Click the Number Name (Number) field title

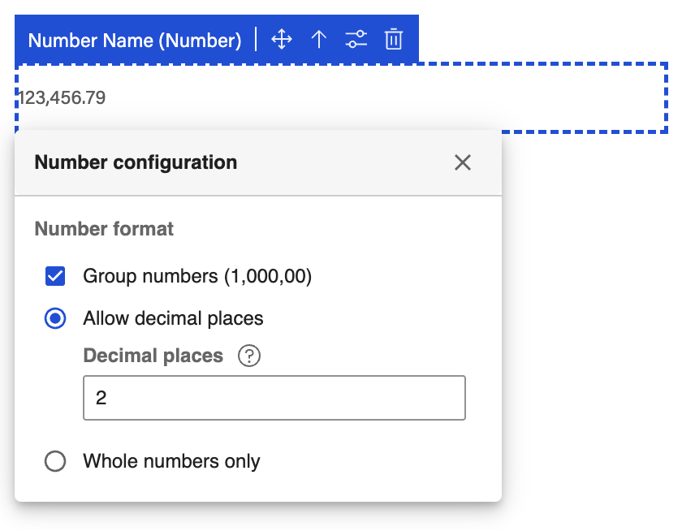[135, 40]
